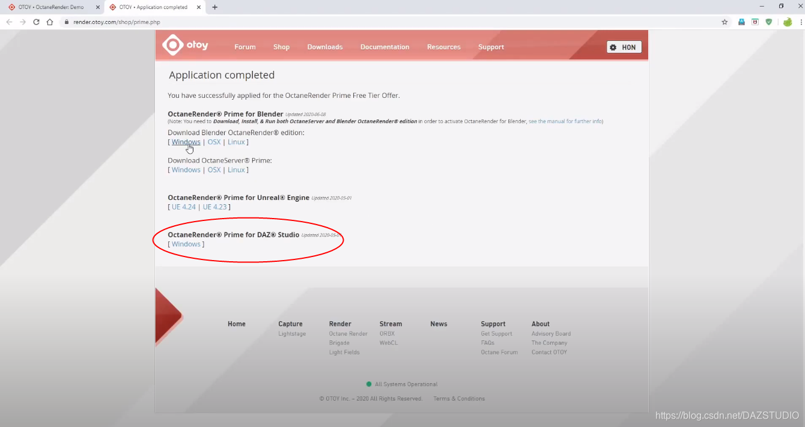Click the footer Capture heading
The width and height of the screenshot is (805, 427).
[290, 324]
